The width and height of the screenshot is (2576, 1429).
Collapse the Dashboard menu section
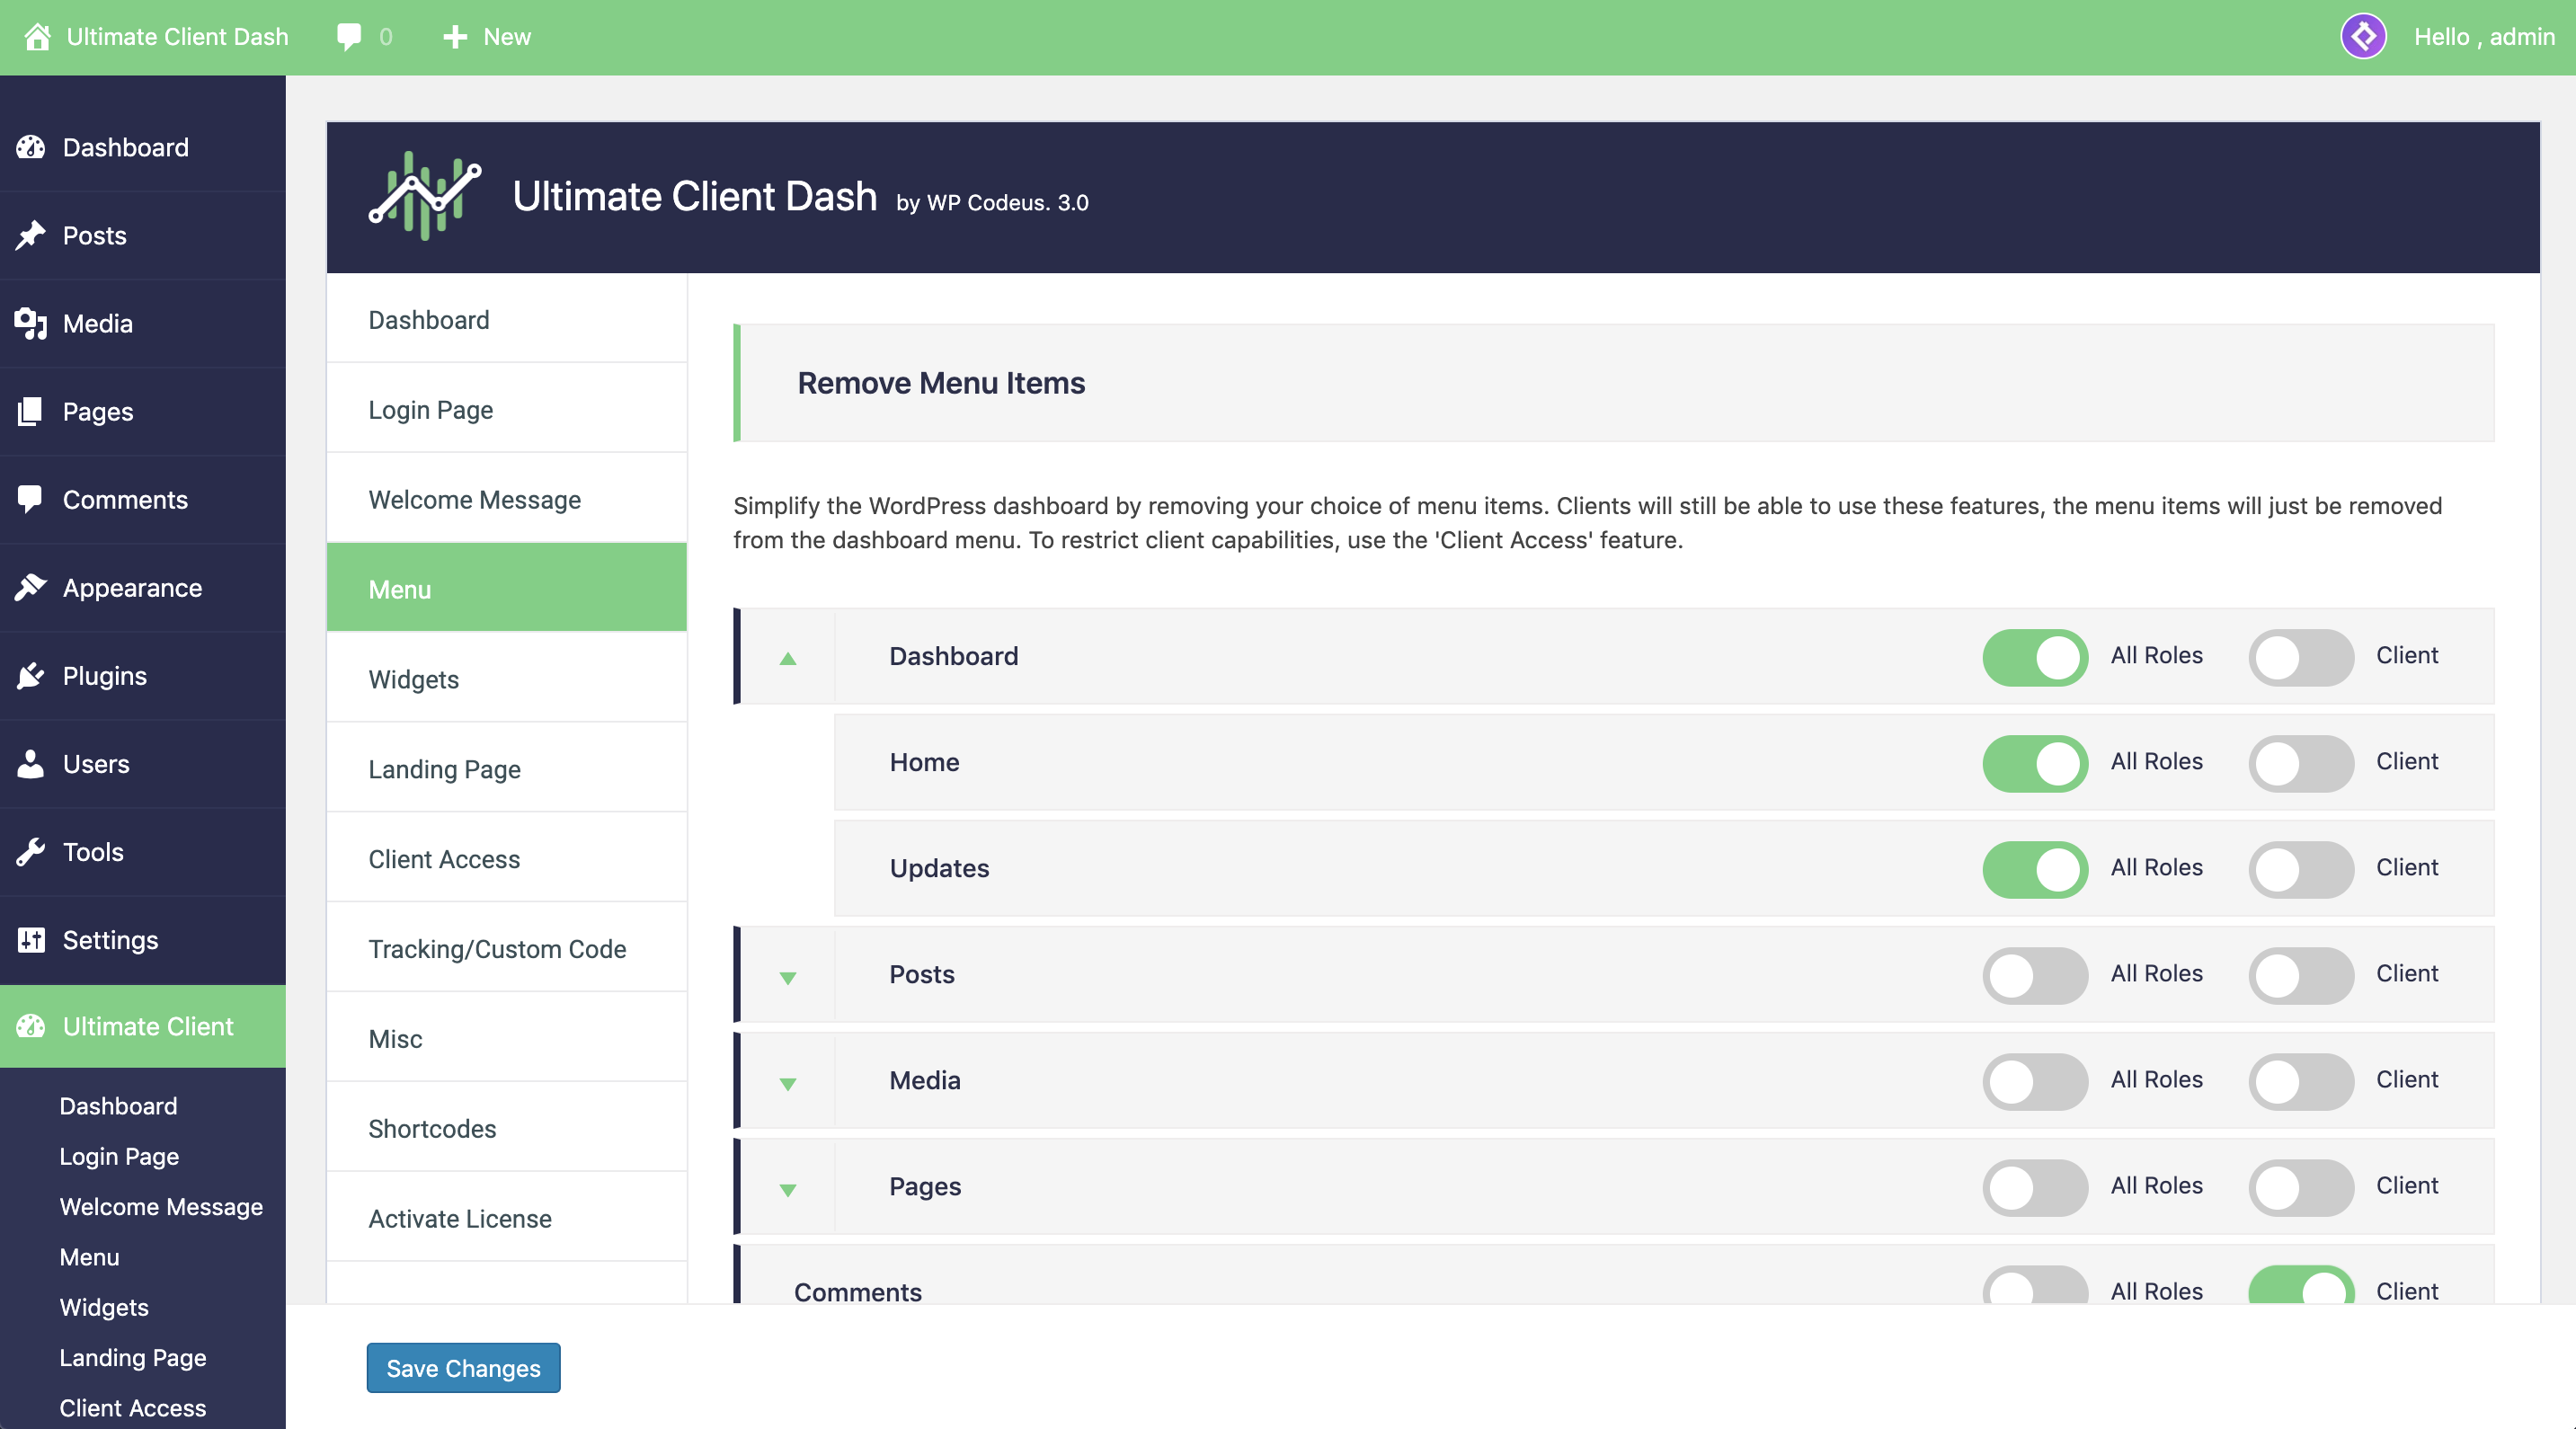pyautogui.click(x=788, y=654)
